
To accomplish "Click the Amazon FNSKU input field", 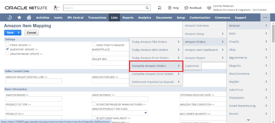I will tap(120, 99).
